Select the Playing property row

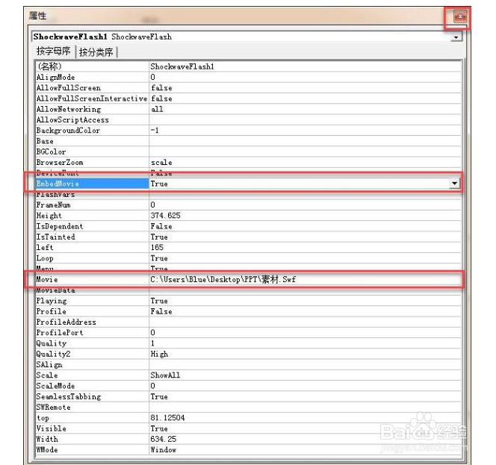[248, 301]
